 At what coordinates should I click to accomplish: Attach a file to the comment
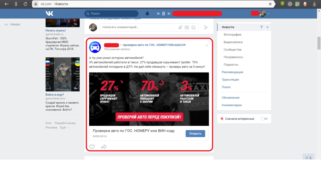[x=180, y=27]
